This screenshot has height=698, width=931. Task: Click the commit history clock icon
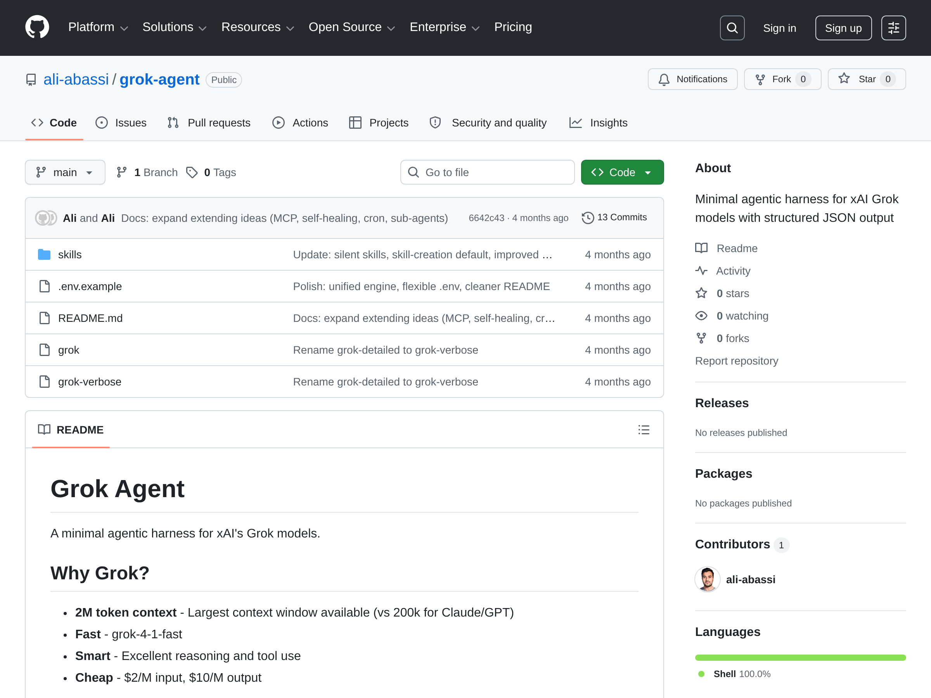coord(588,218)
